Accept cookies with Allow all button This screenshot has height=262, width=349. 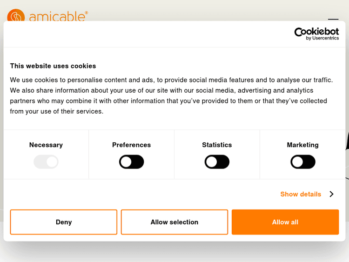pos(285,222)
